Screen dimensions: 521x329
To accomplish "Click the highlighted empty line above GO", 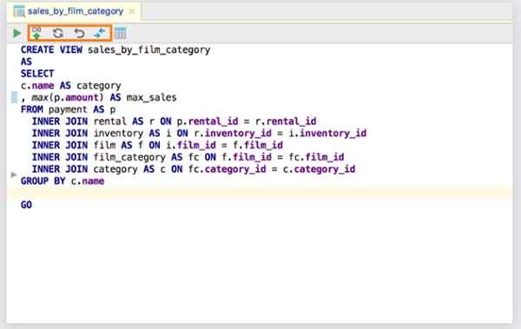I will (260, 193).
